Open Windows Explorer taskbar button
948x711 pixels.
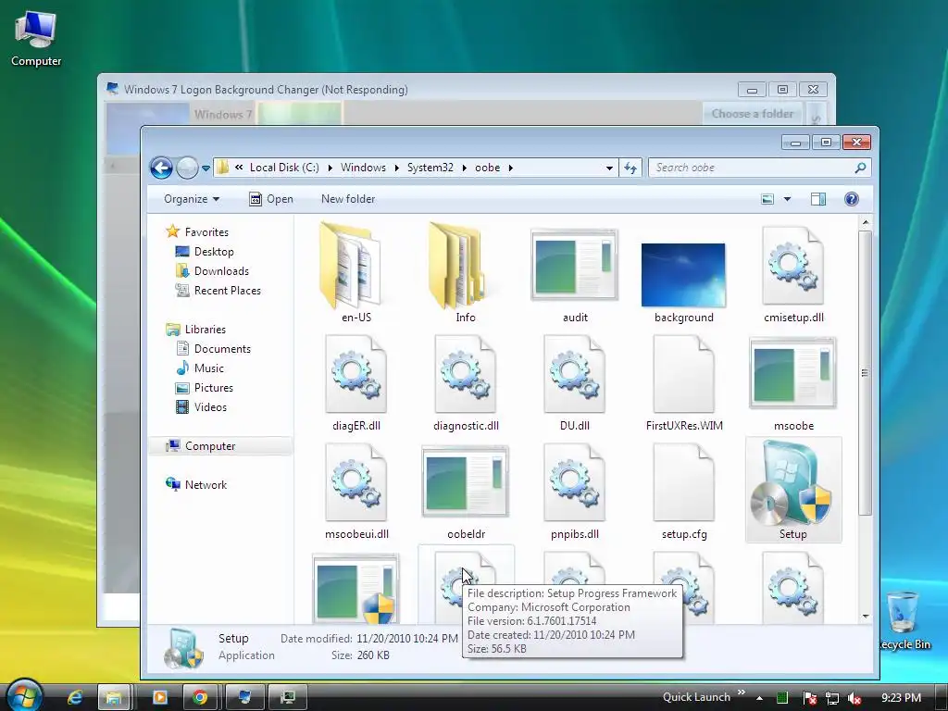pos(114,697)
